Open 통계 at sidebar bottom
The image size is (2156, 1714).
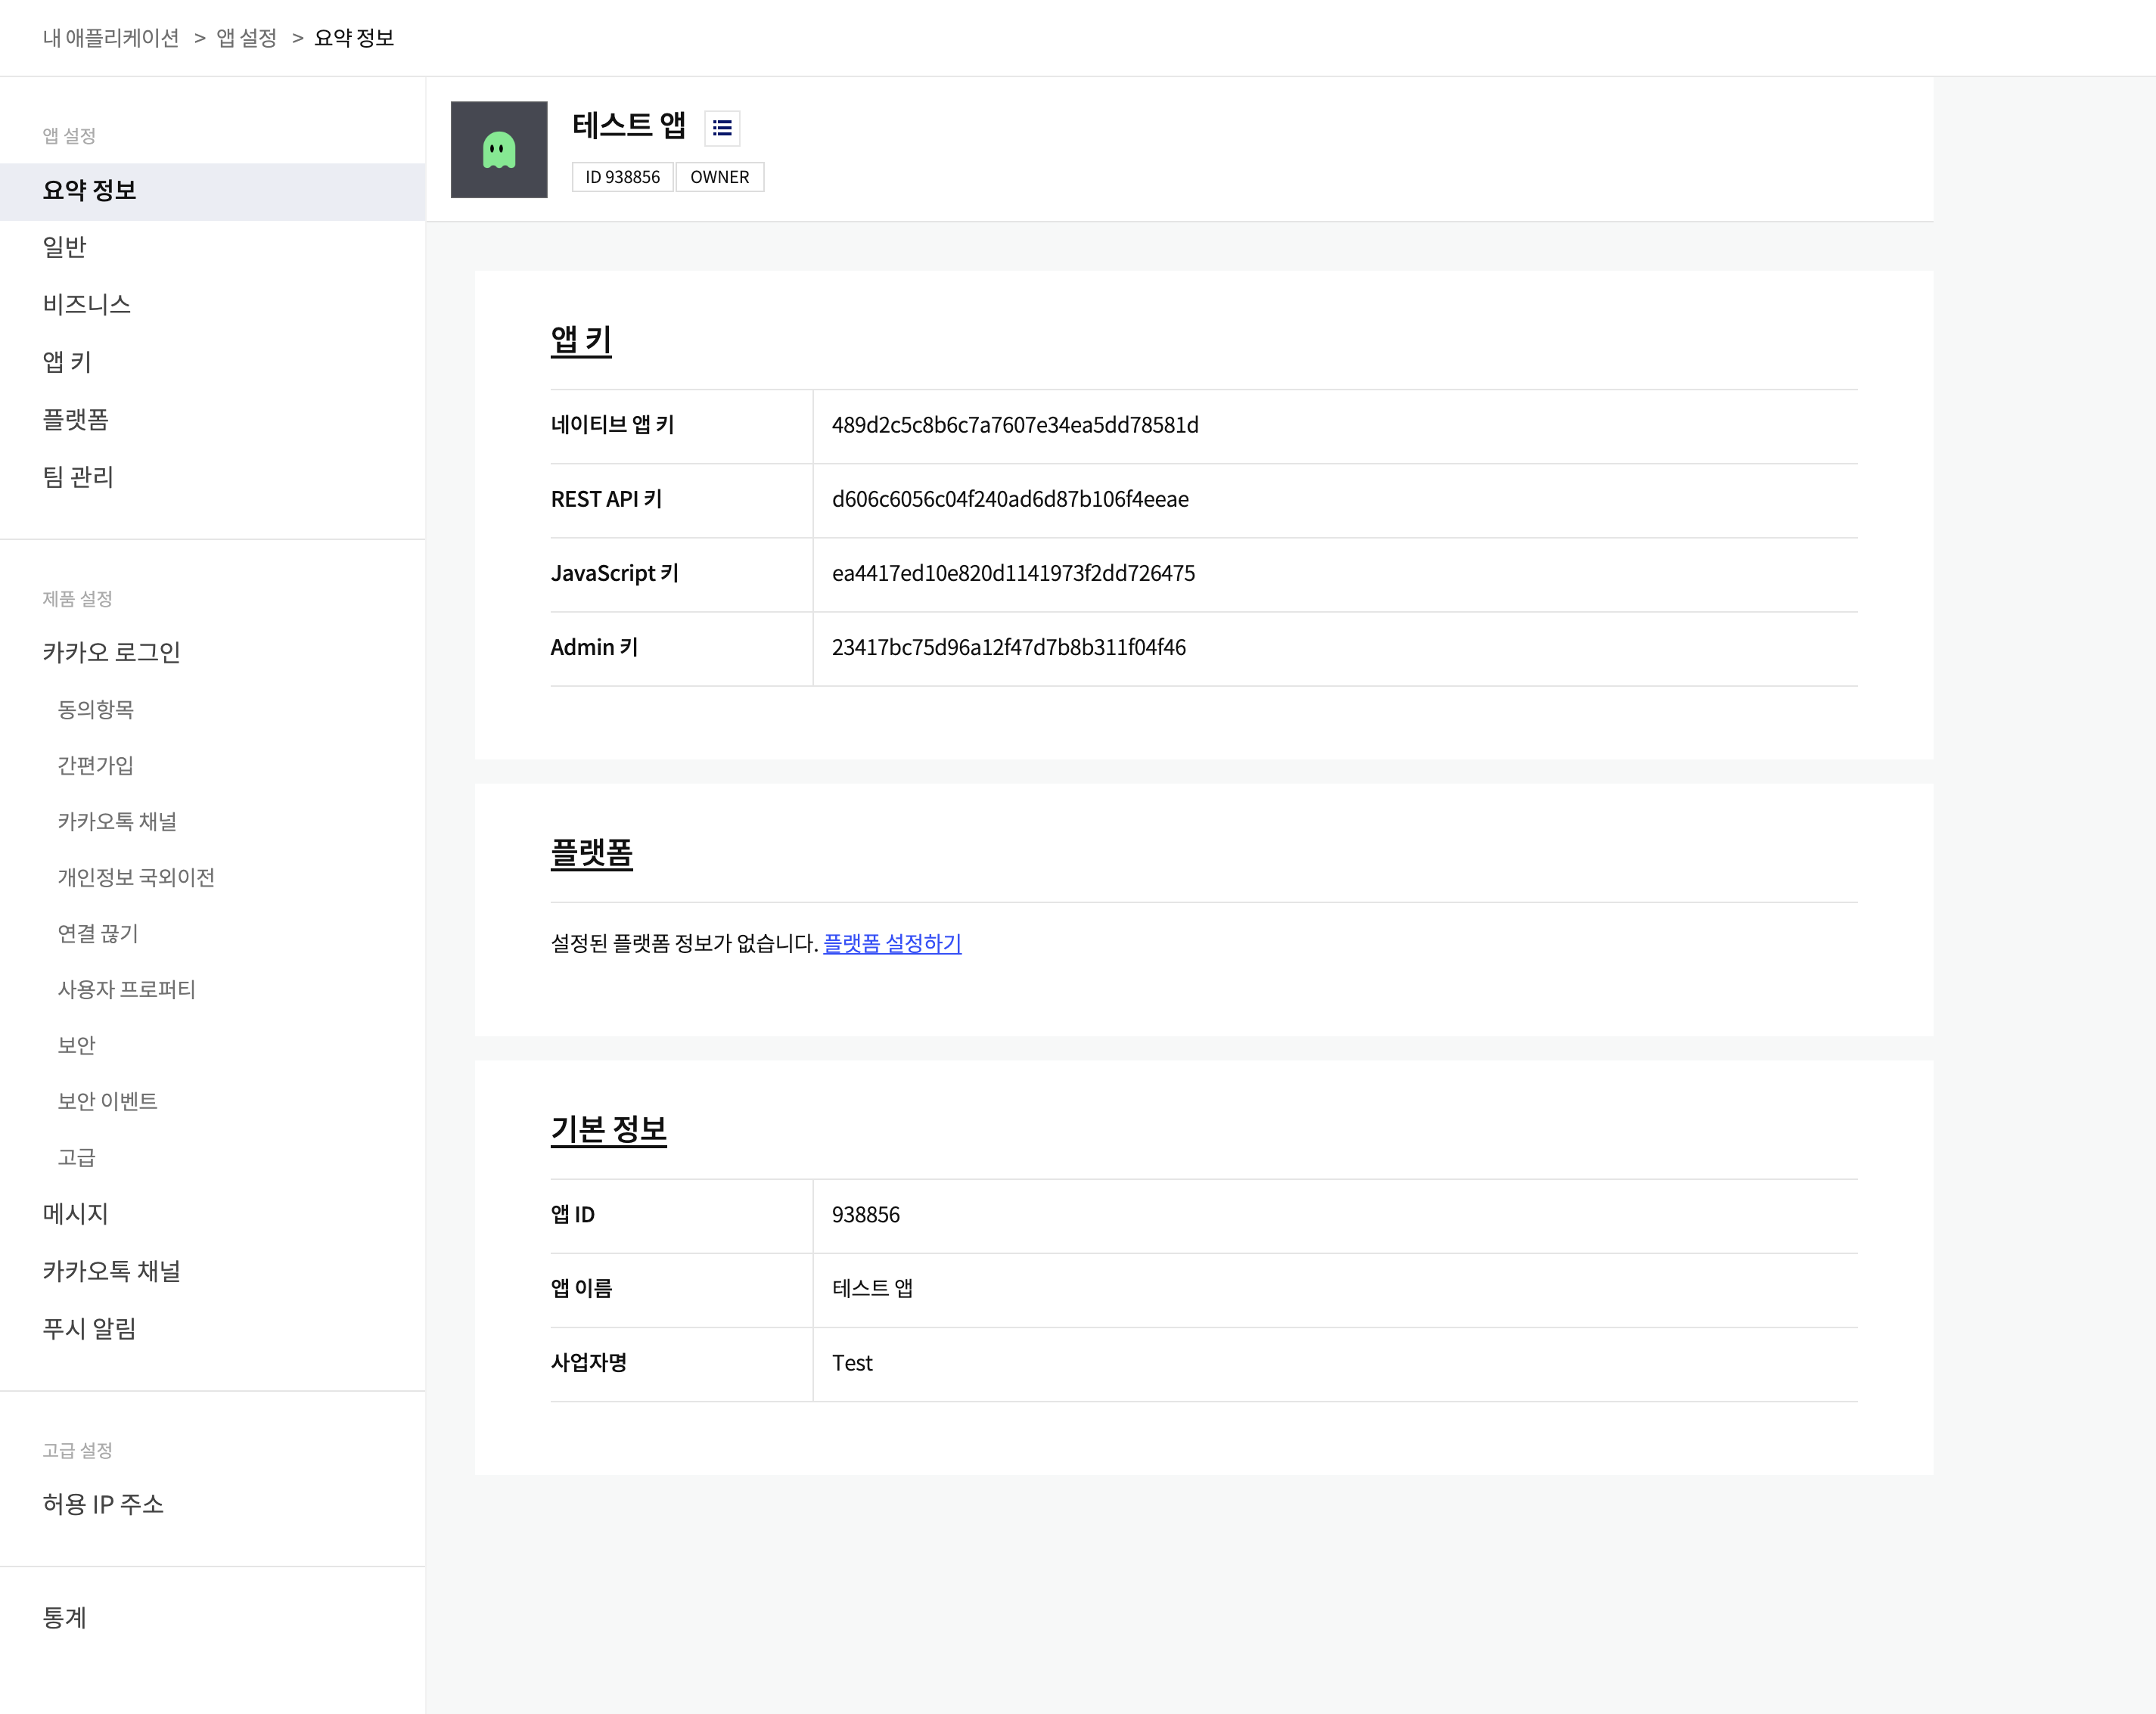click(x=65, y=1617)
